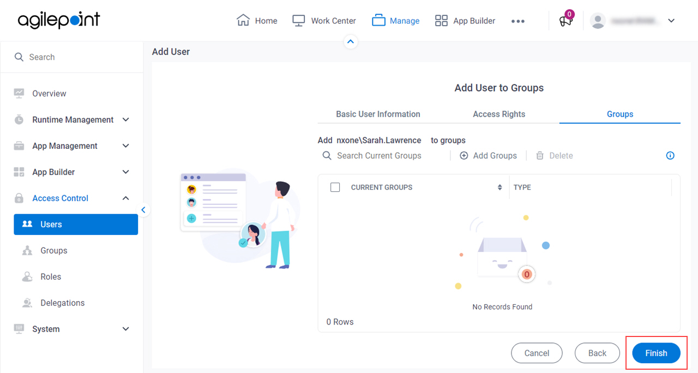This screenshot has width=698, height=373.
Task: Click the 0 Rows count text
Action: tap(340, 322)
